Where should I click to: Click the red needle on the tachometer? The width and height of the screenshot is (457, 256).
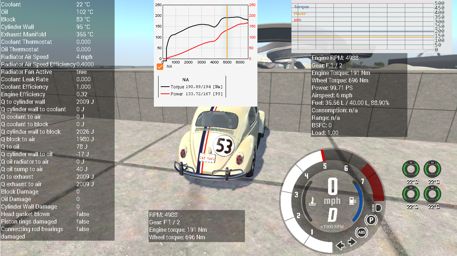323,156
